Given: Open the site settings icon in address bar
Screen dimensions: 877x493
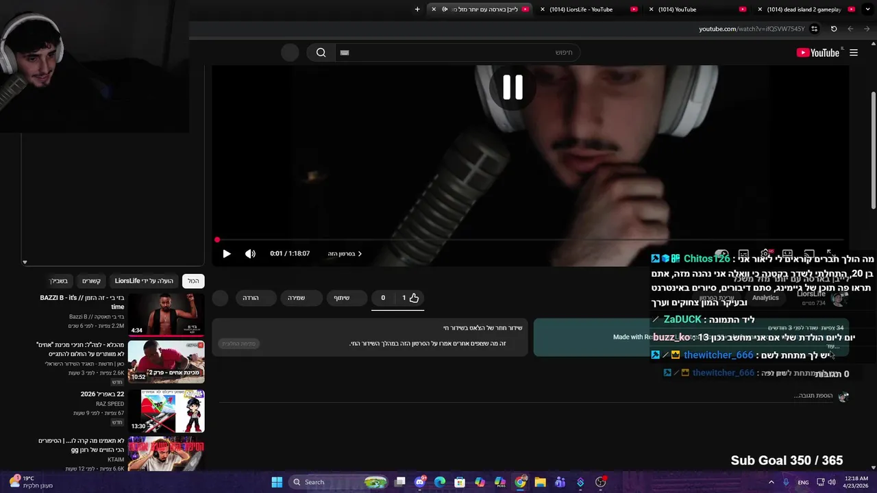Looking at the screenshot, I should [815, 29].
